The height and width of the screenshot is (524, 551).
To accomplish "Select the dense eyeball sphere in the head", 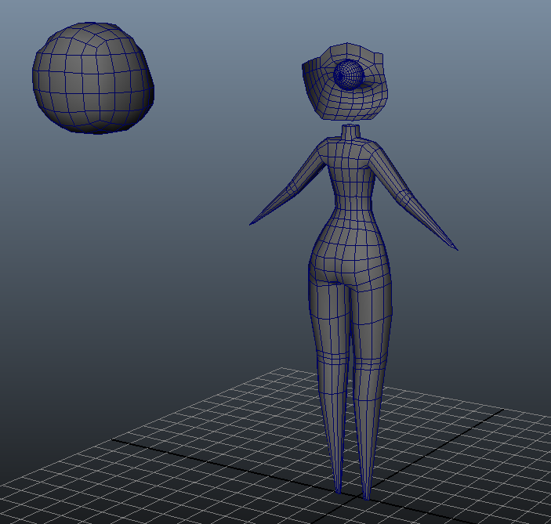I will [349, 75].
